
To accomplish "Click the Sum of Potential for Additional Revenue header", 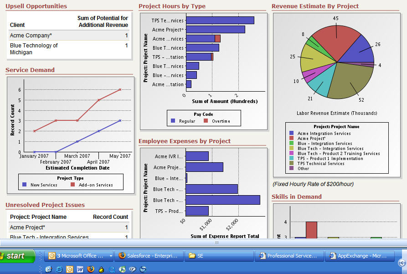I will (x=103, y=21).
